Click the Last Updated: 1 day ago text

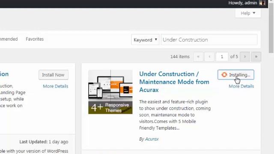(44, 142)
